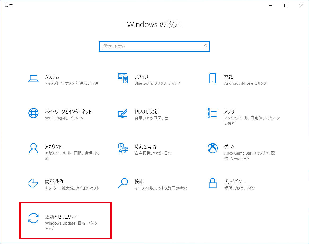This screenshot has height=244, width=309.
Task: Click 'Bluetooth、プリンター、マウス' description
Action: point(157,83)
